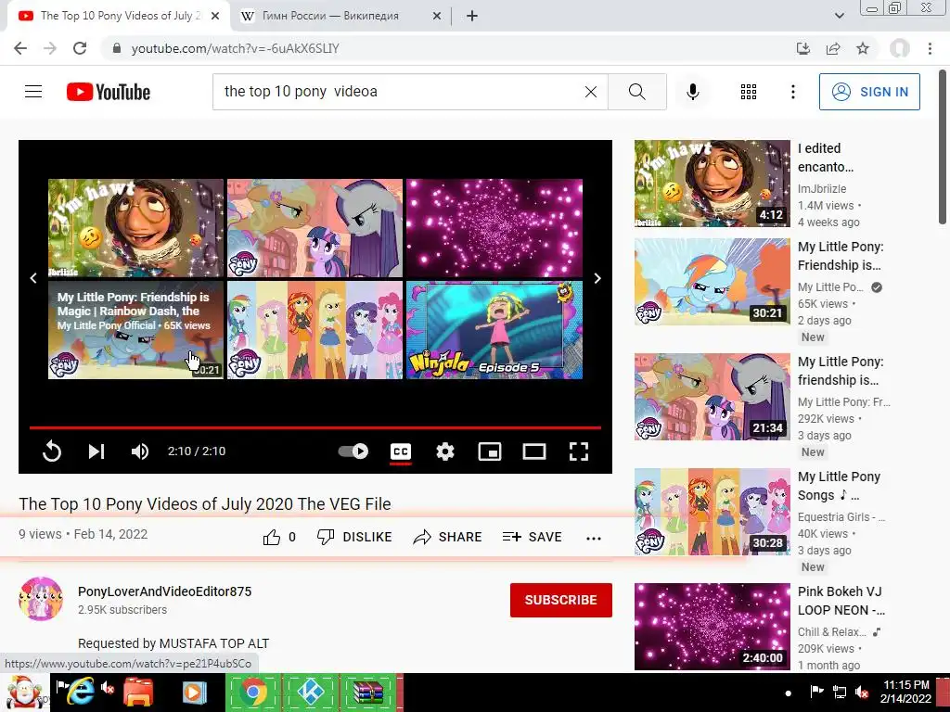Viewport: 950px width, 712px height.
Task: Open PonyLoverAndVideoEditor875 channel name link
Action: click(165, 591)
